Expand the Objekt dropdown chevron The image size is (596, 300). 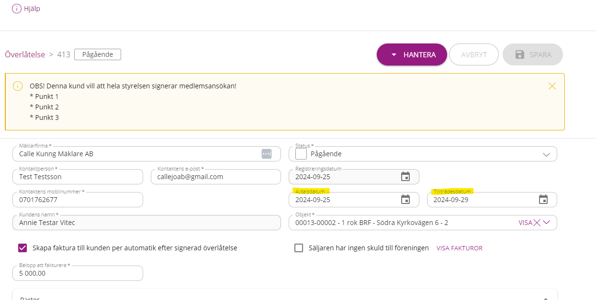pyautogui.click(x=547, y=223)
